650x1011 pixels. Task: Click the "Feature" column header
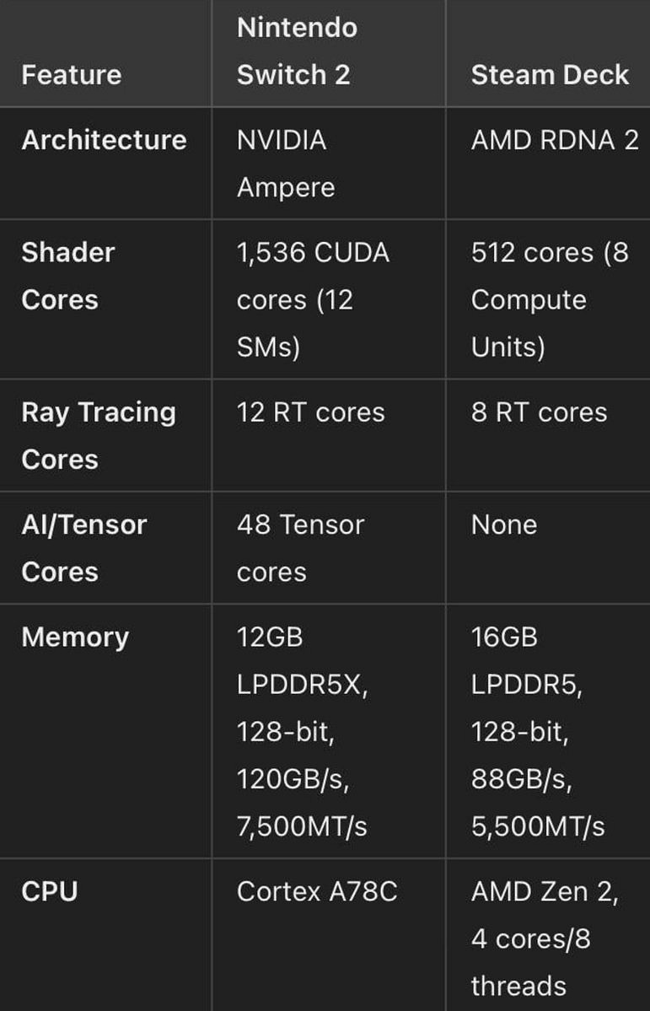(x=71, y=75)
